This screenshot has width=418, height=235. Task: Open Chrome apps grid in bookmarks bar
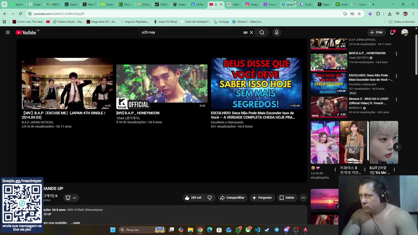pos(4,22)
